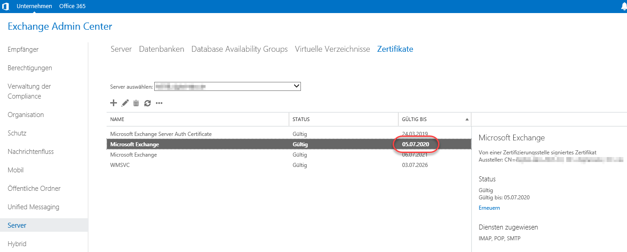Click the add new certificate plus icon

[x=113, y=103]
